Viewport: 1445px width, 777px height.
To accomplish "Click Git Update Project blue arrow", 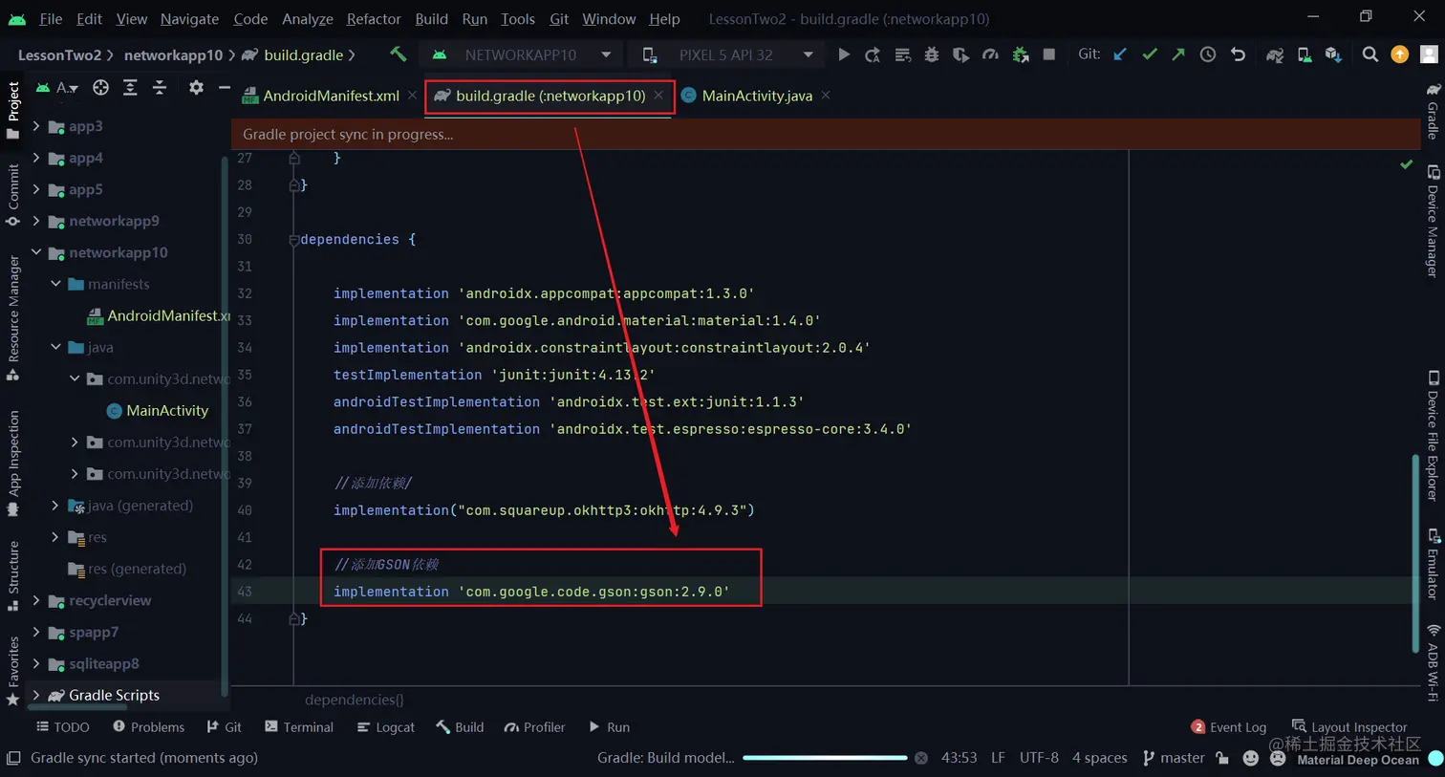I will pyautogui.click(x=1120, y=54).
